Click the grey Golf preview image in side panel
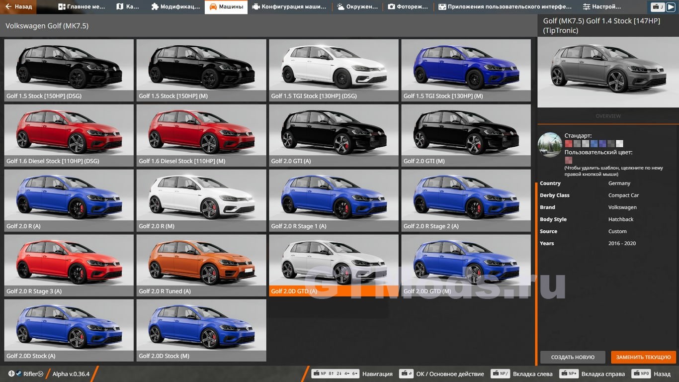 pos(608,72)
